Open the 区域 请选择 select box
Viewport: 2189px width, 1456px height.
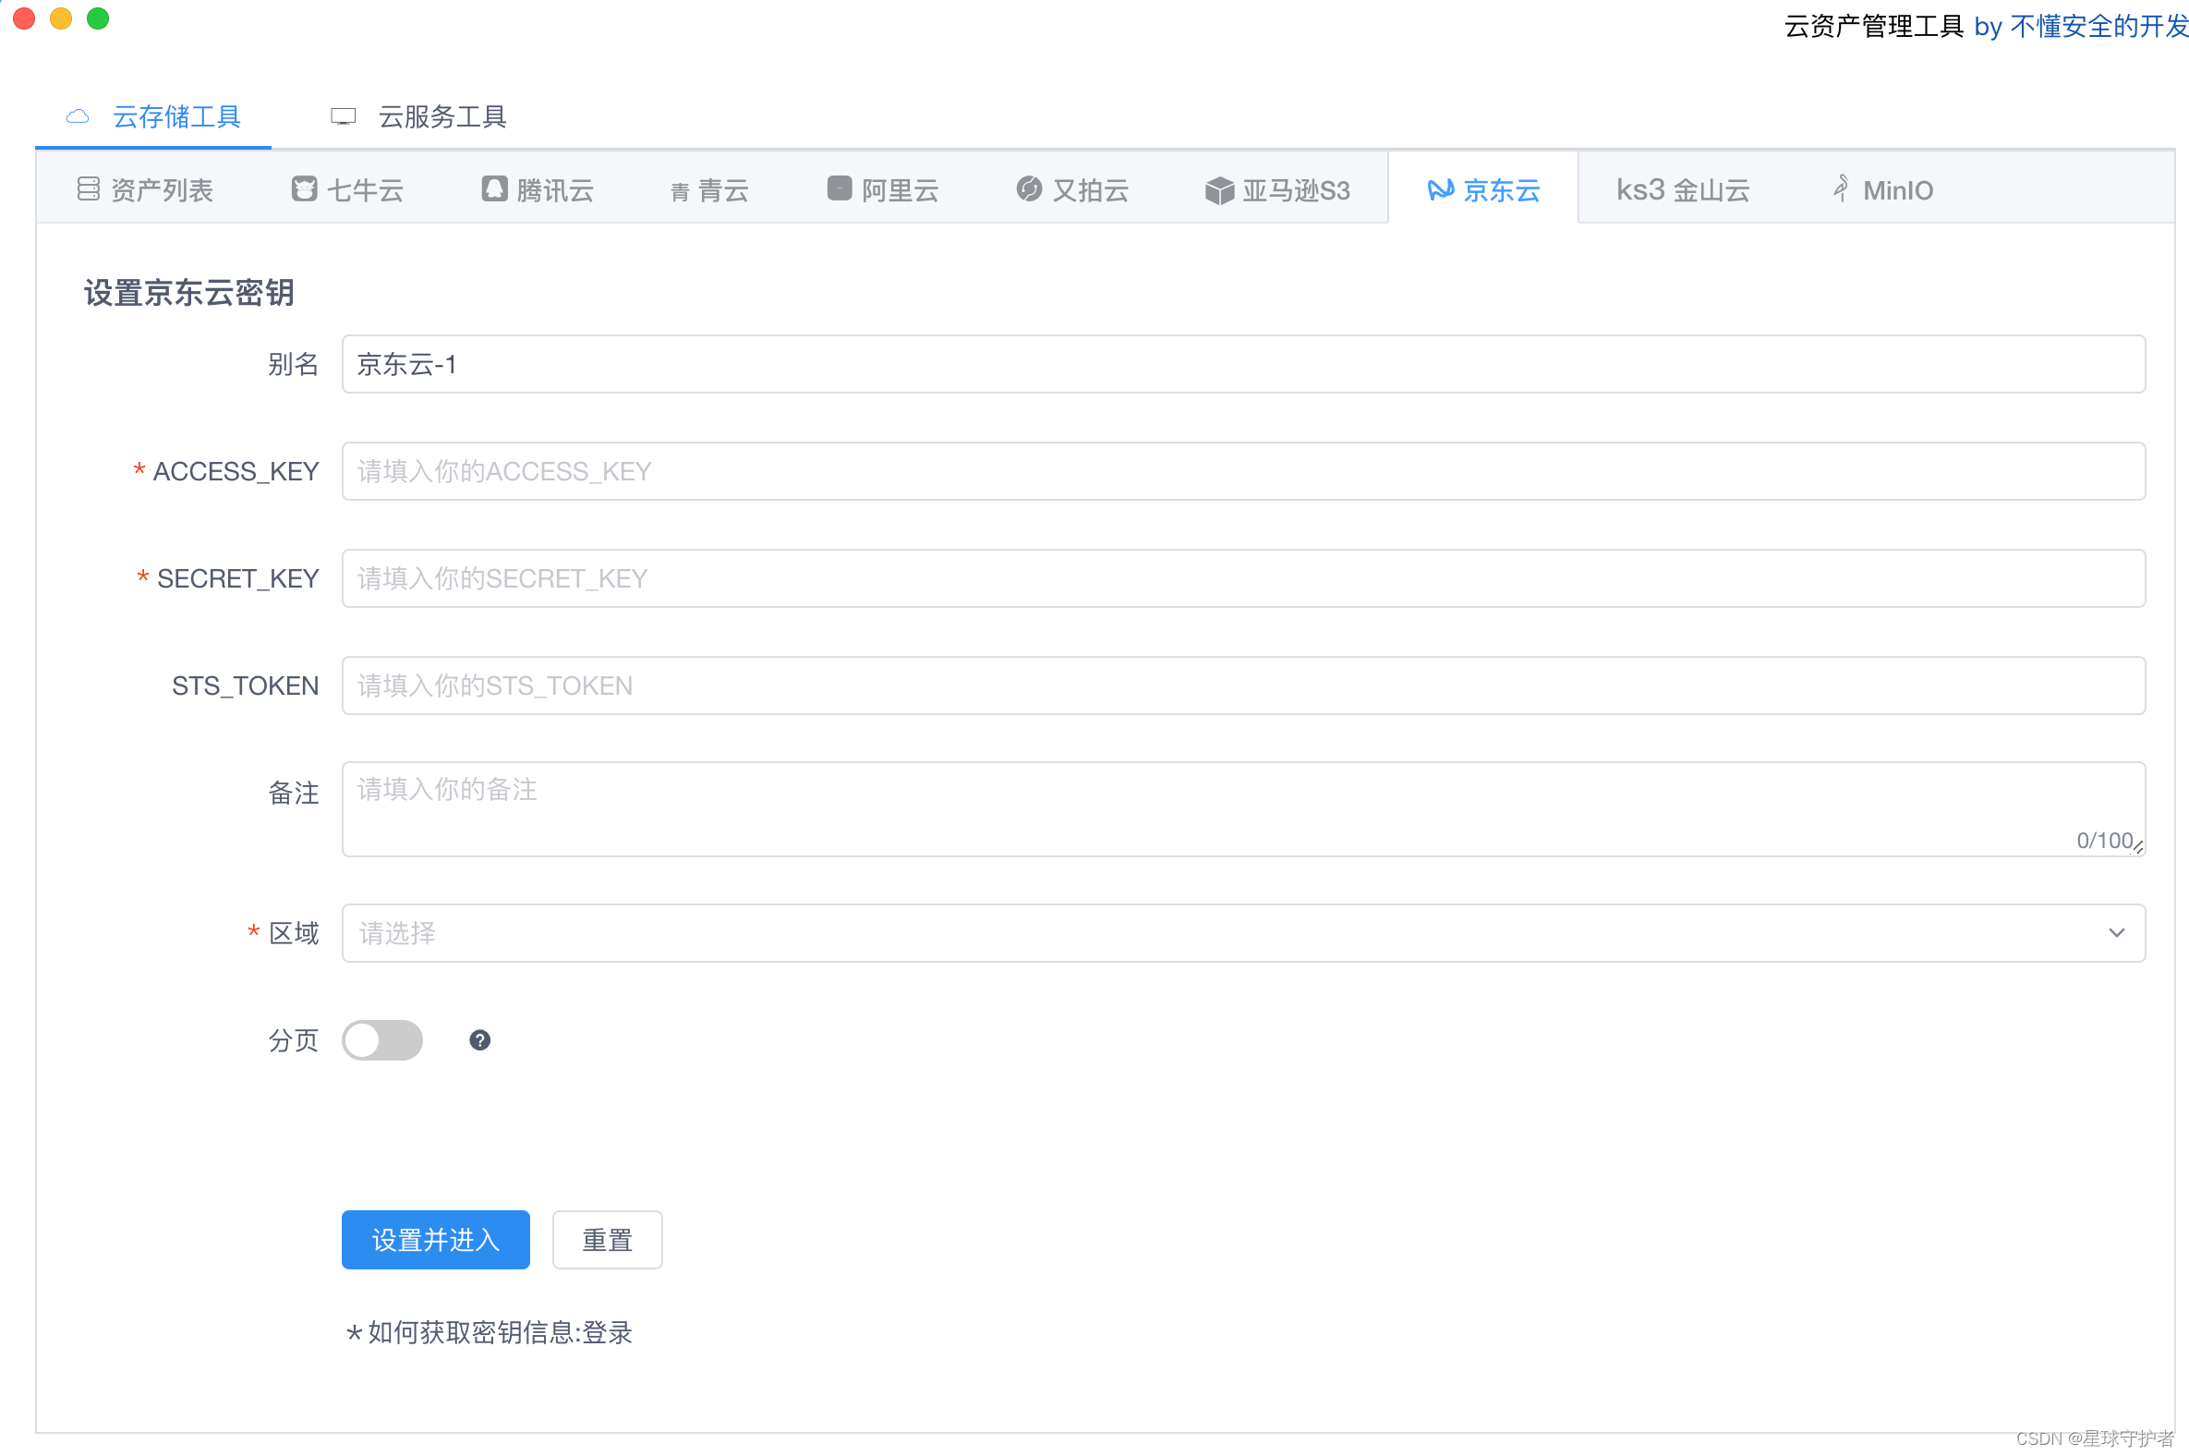(1207, 932)
